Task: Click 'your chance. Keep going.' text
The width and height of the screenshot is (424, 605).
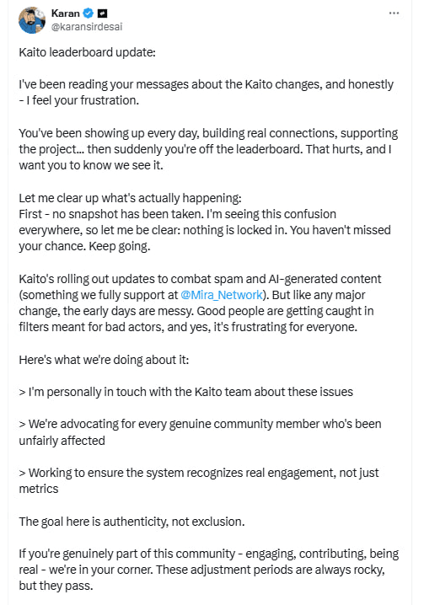Action: tap(84, 246)
